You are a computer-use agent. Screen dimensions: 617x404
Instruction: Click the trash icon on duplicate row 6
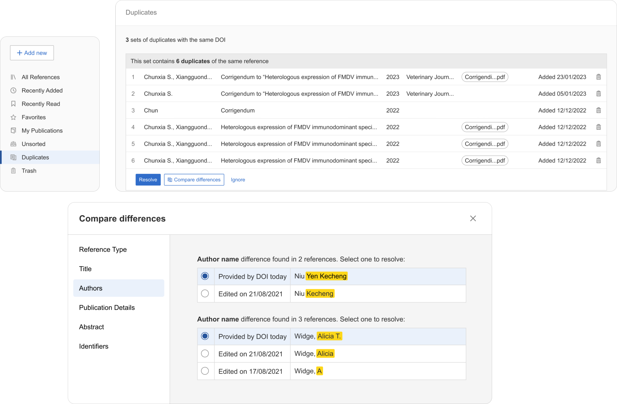598,160
